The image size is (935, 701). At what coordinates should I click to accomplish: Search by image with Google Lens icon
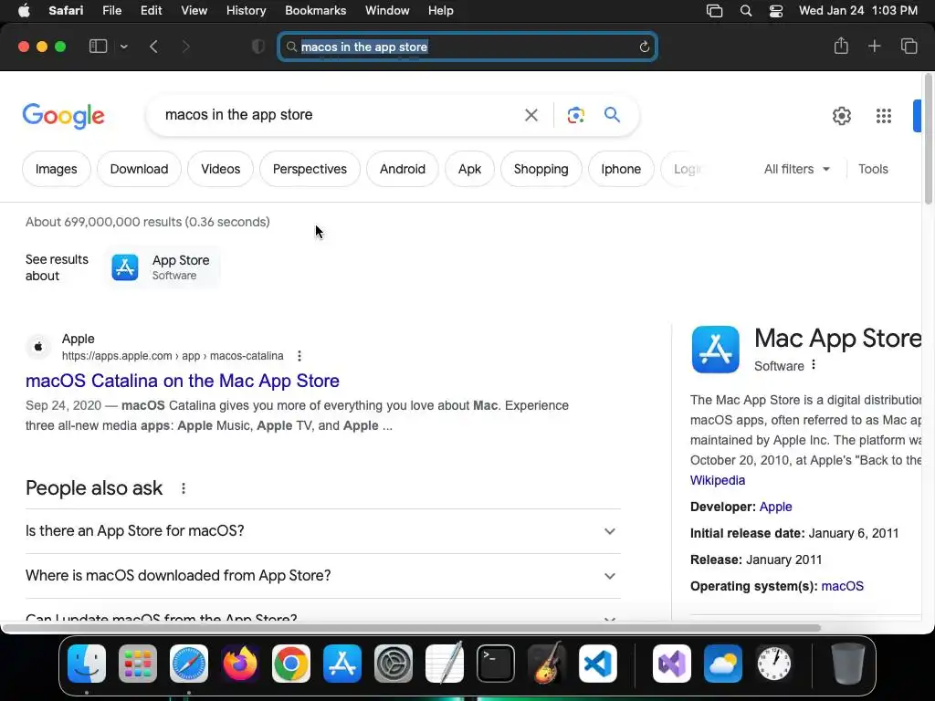pyautogui.click(x=575, y=115)
